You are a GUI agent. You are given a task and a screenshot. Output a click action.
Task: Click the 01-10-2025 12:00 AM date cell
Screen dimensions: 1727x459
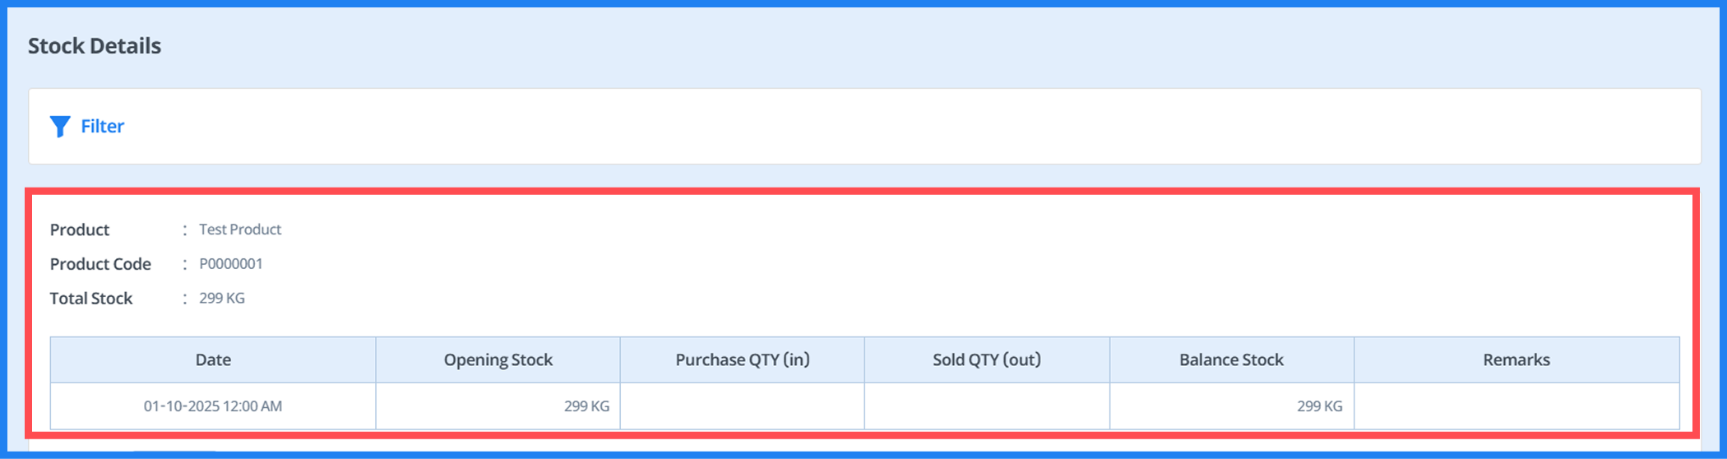click(213, 406)
